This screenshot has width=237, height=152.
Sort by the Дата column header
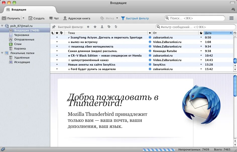[218, 33]
